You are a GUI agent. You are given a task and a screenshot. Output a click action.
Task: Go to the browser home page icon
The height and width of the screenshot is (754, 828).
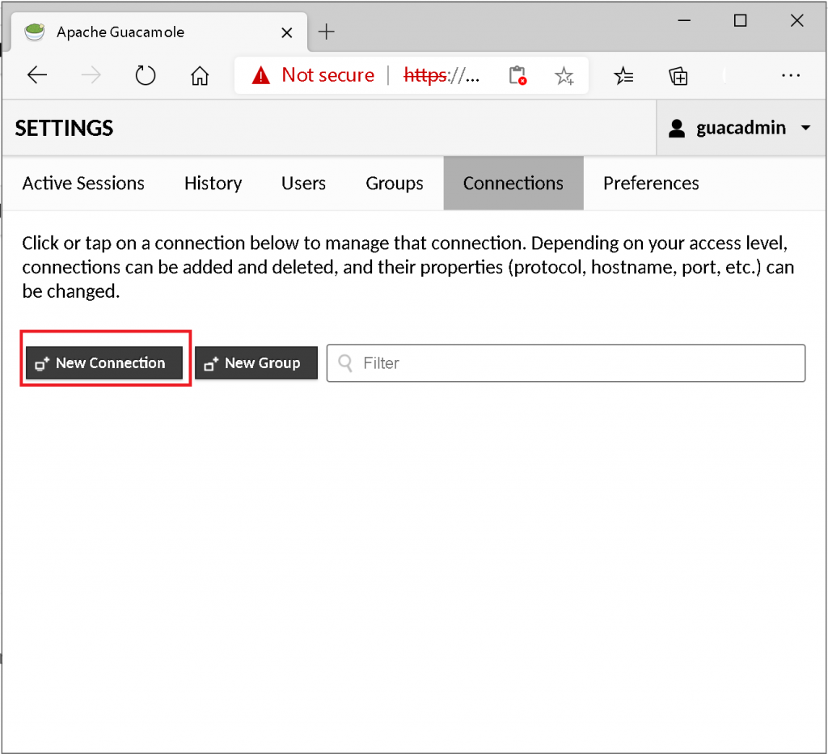(199, 75)
